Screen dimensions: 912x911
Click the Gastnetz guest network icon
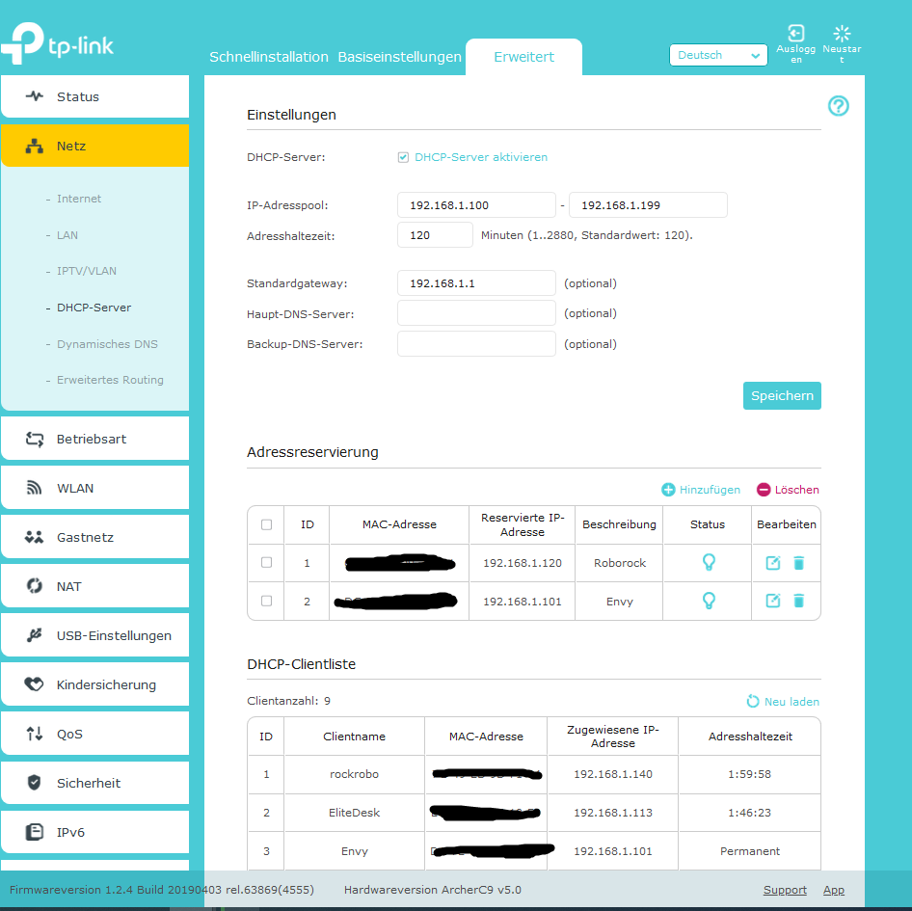35,537
